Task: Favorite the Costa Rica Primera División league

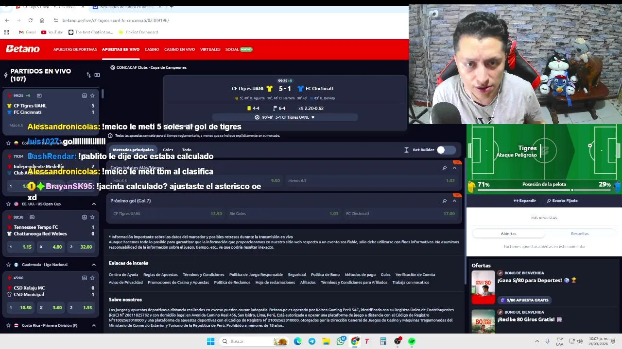Action: click(8, 325)
